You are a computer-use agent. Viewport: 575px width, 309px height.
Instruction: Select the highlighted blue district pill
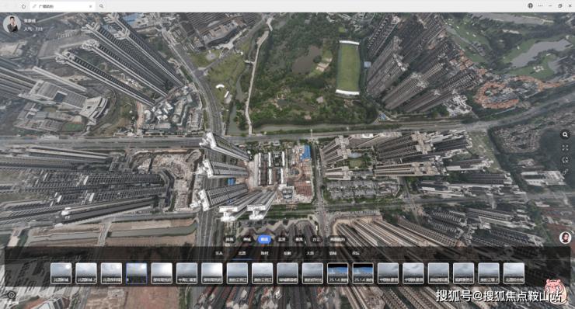264,239
